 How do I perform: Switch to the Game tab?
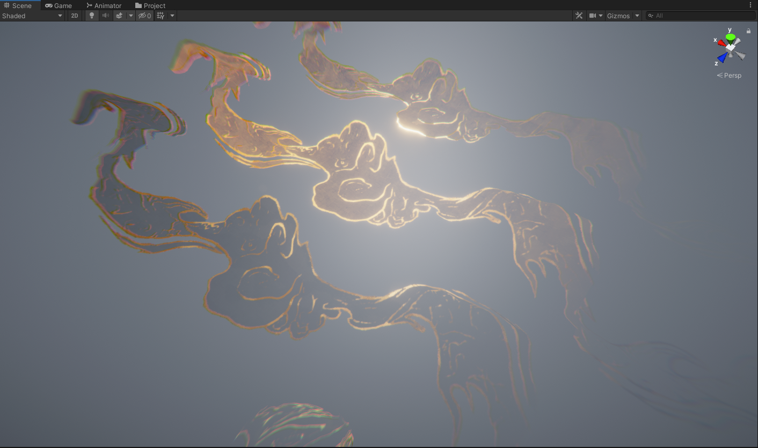[59, 5]
